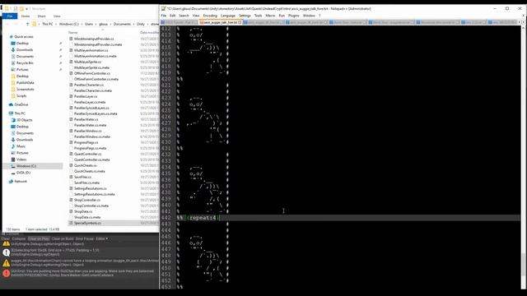Click the address bar folder icon in Explorer
The width and height of the screenshot is (527, 296).
[x=35, y=24]
